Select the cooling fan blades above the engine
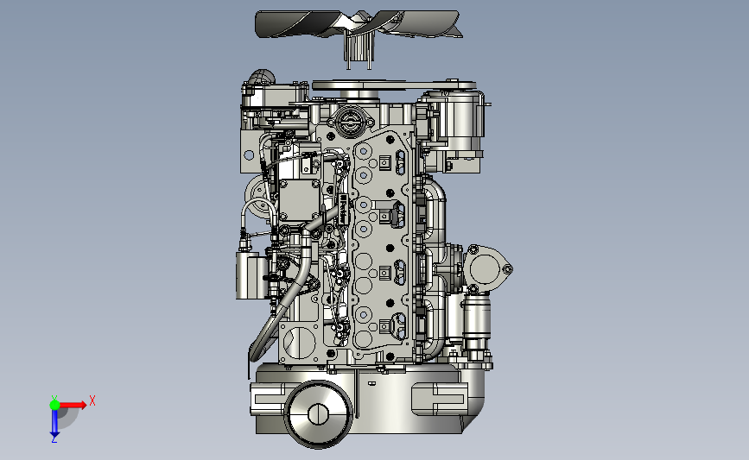 pyautogui.click(x=359, y=24)
